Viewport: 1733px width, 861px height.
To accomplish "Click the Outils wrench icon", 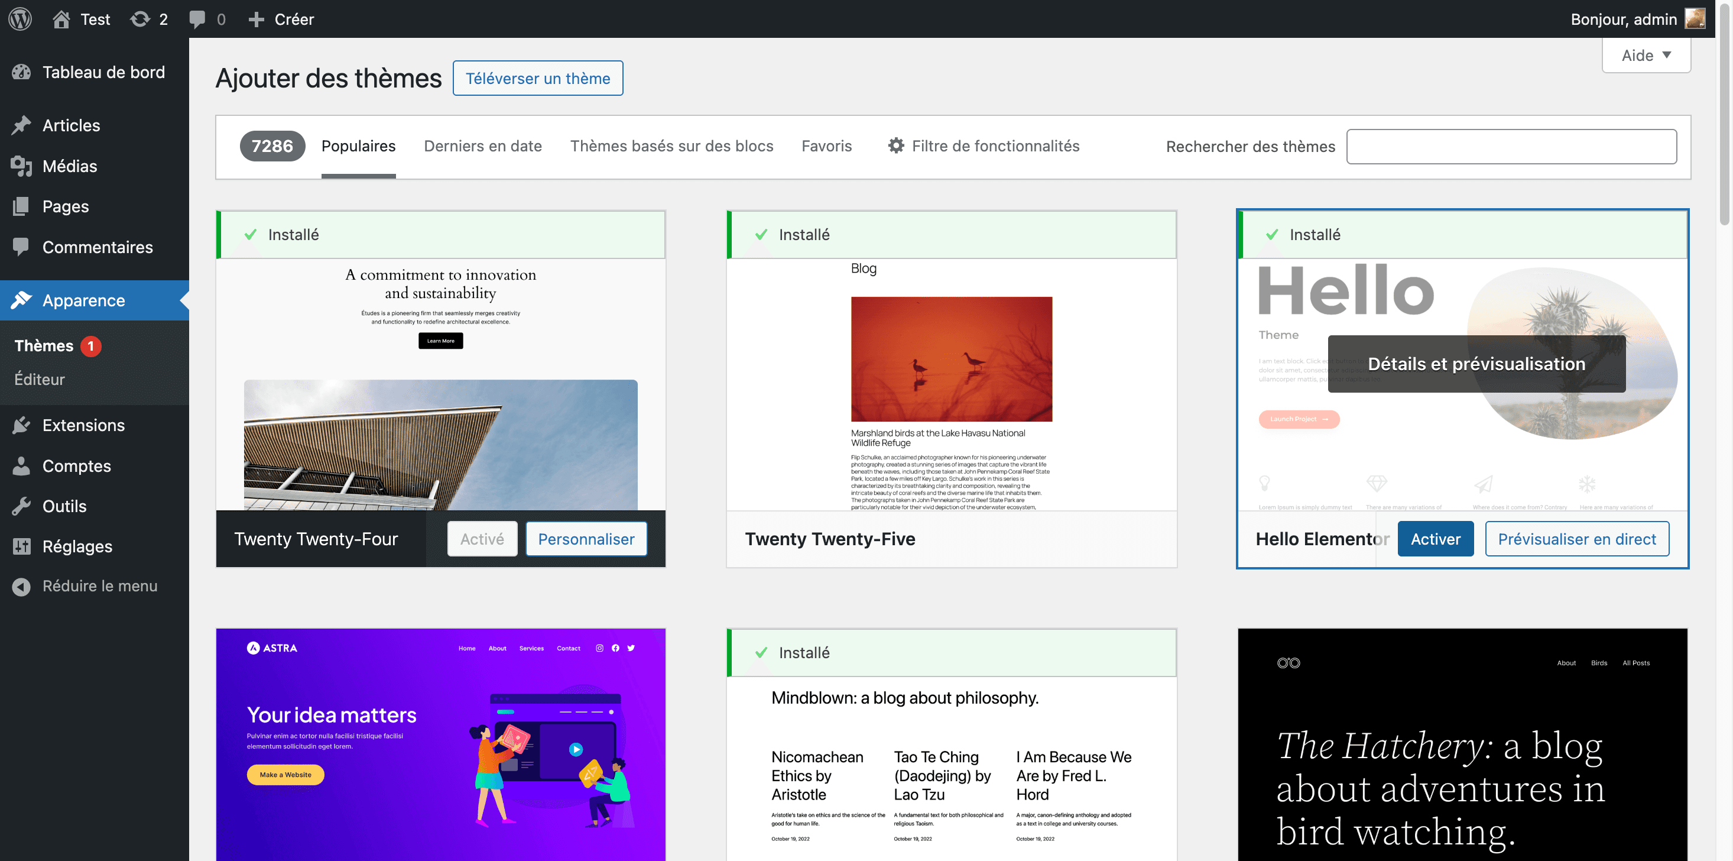I will (21, 506).
